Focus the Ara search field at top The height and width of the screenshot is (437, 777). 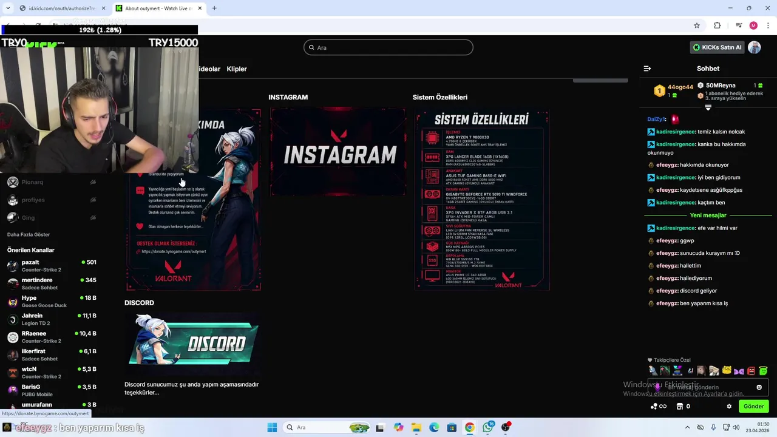(x=388, y=47)
